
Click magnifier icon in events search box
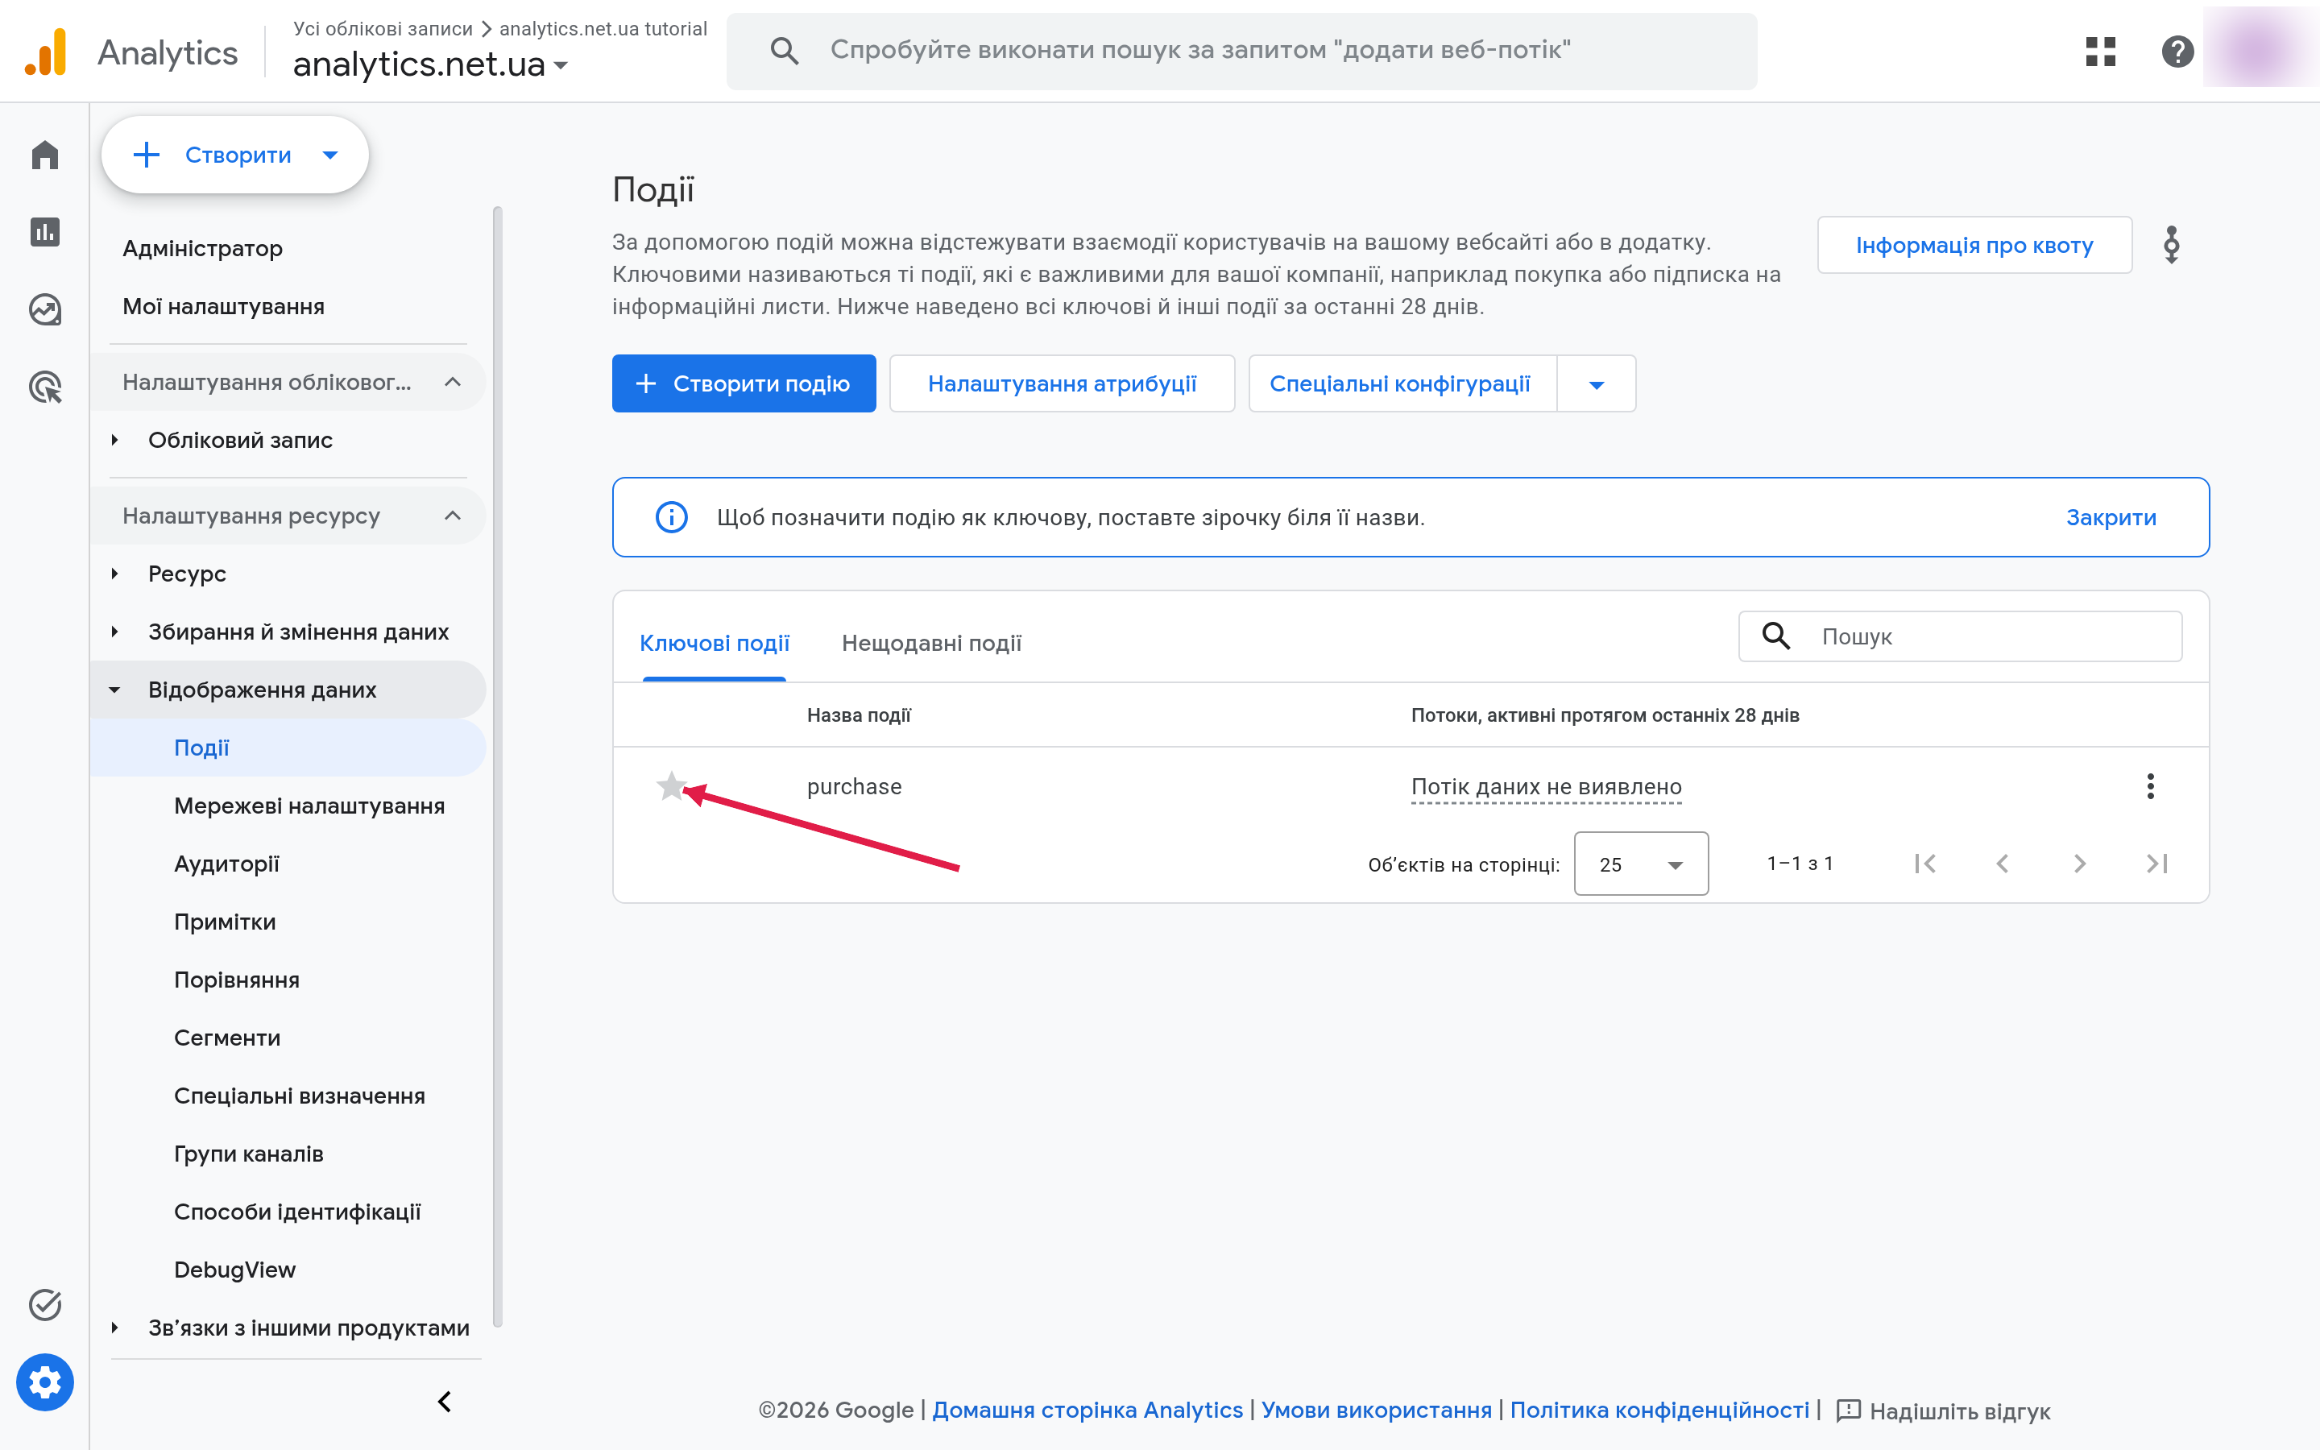coord(1775,636)
